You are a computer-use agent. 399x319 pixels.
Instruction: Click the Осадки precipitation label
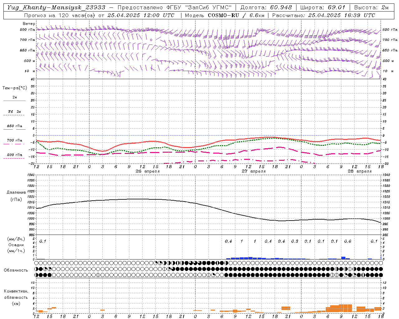tap(16, 245)
